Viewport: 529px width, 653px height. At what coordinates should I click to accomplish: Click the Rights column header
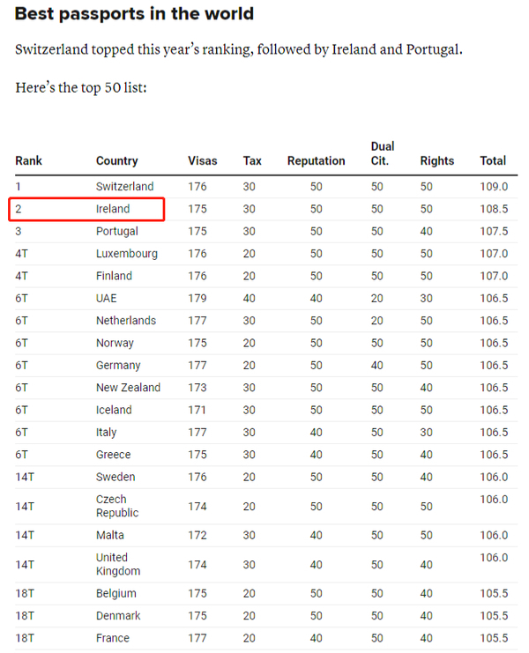point(437,160)
